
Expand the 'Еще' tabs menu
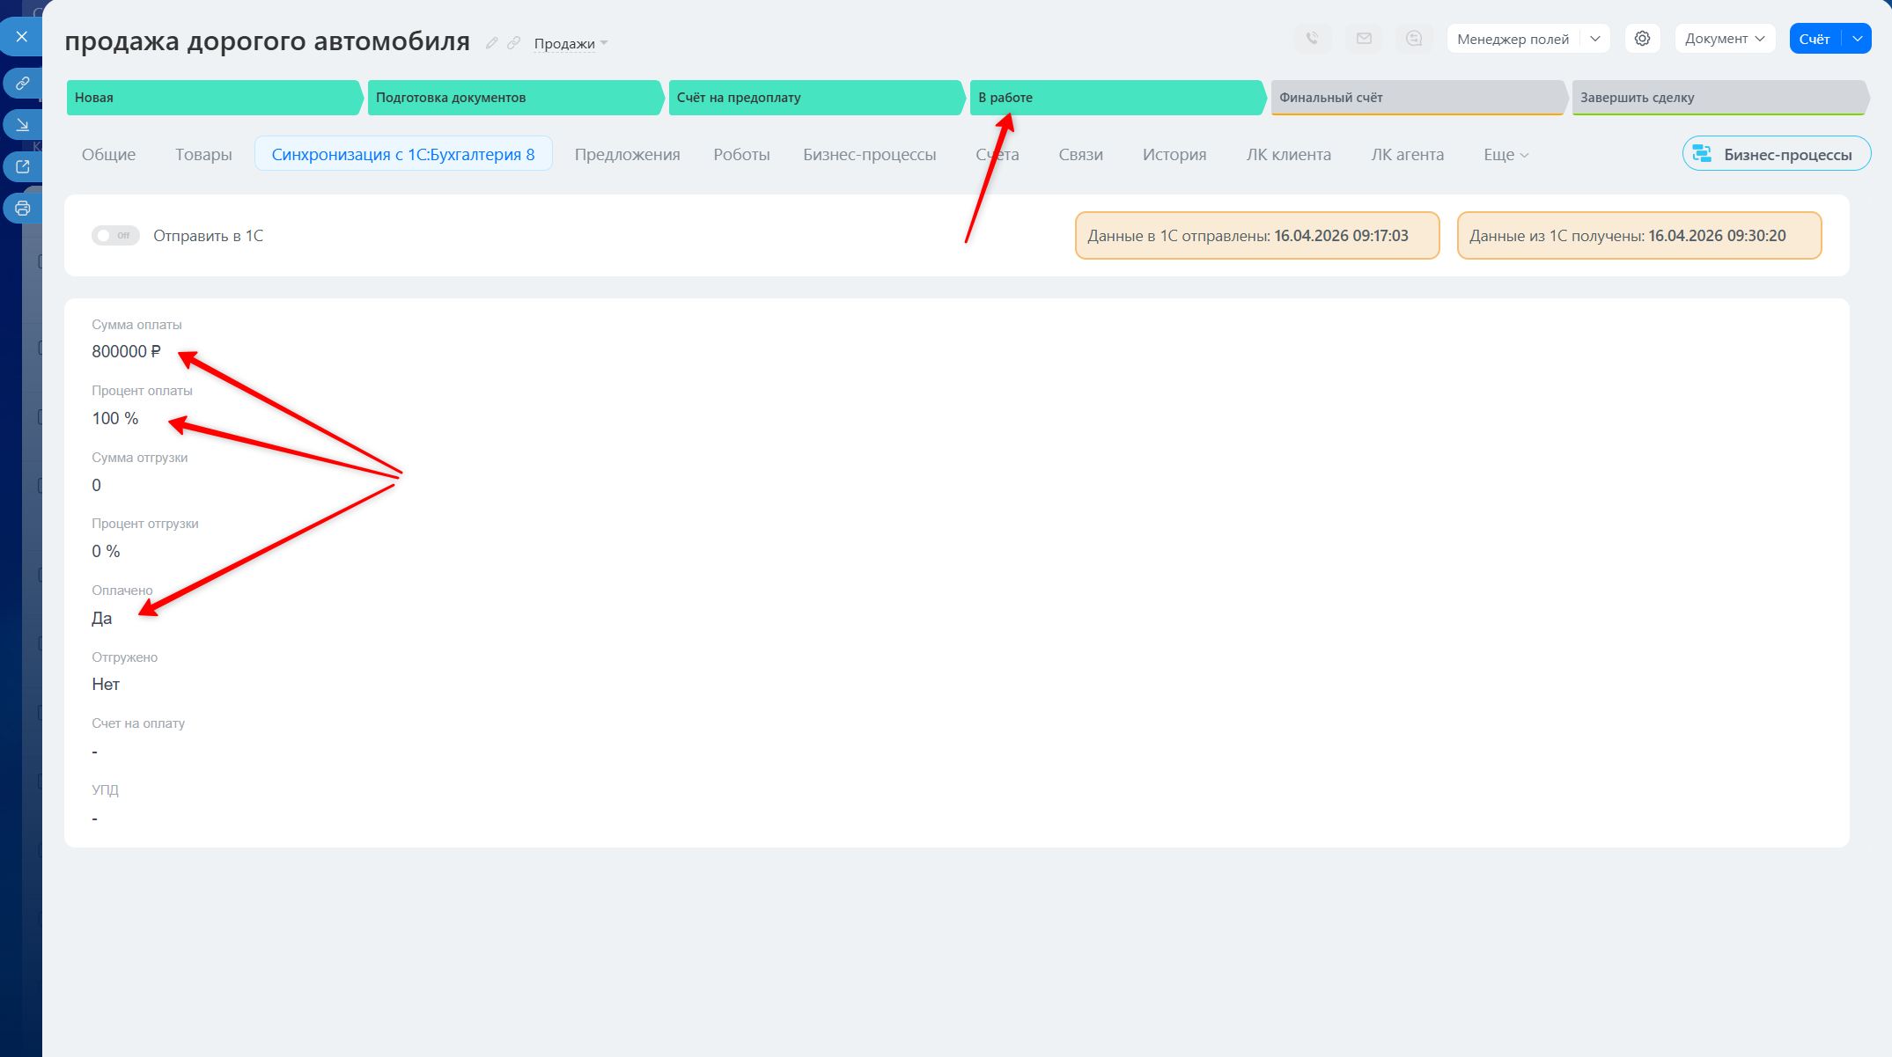pyautogui.click(x=1506, y=155)
